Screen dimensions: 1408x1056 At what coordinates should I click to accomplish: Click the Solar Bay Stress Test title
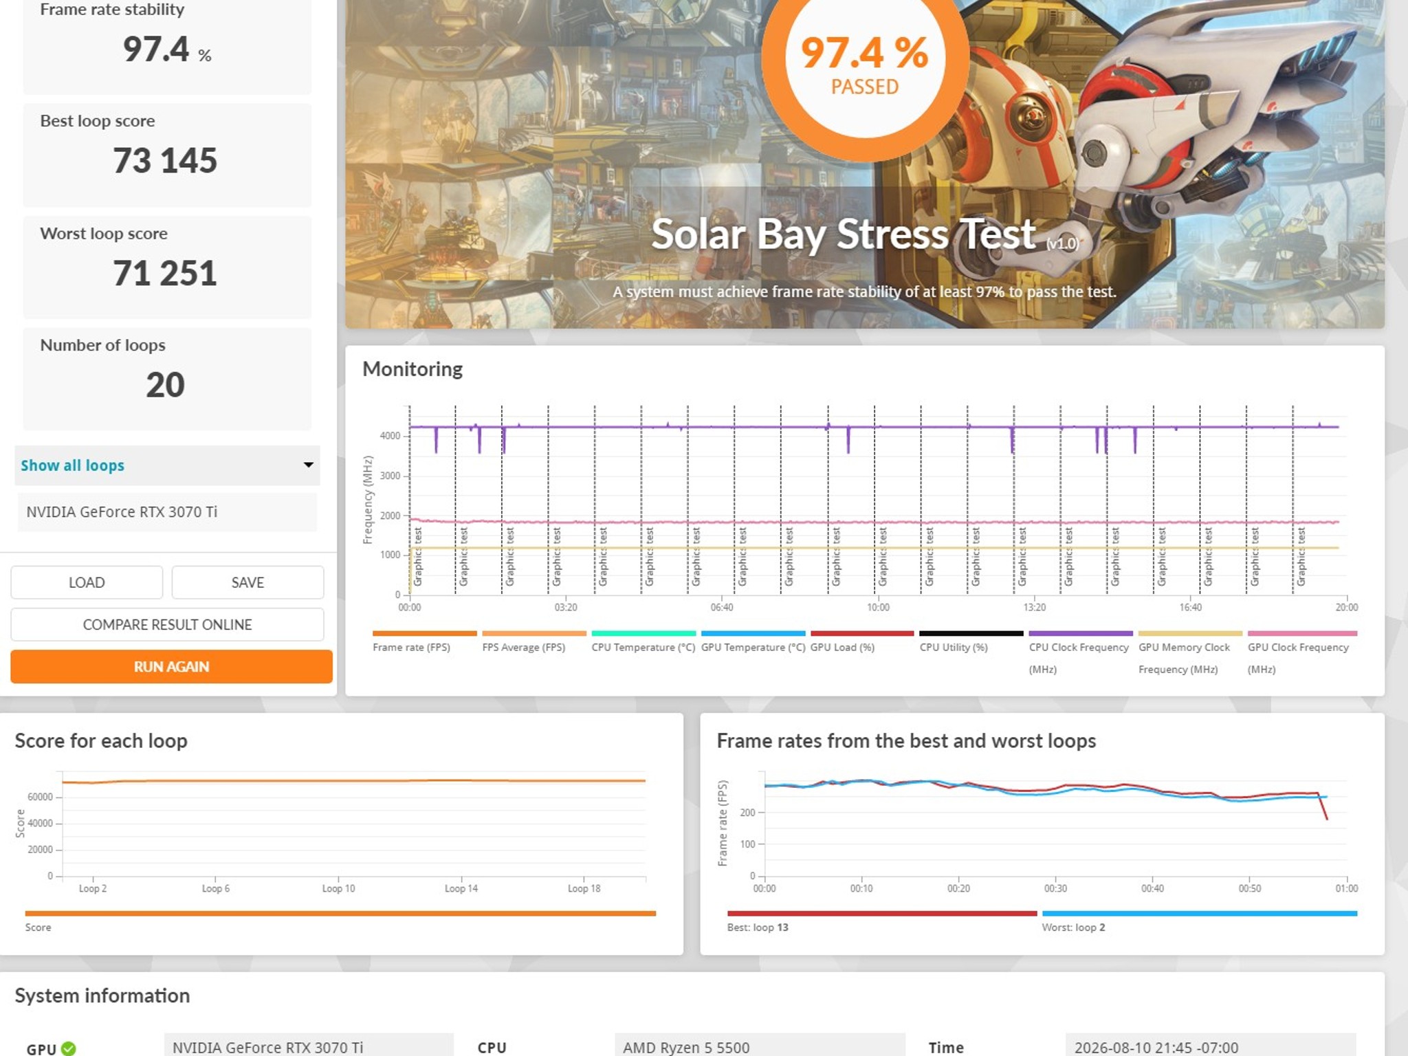pyautogui.click(x=844, y=234)
